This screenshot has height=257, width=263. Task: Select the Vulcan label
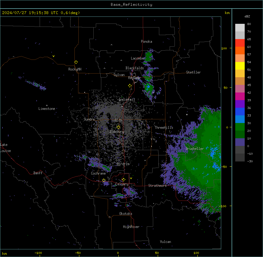(x=166, y=242)
